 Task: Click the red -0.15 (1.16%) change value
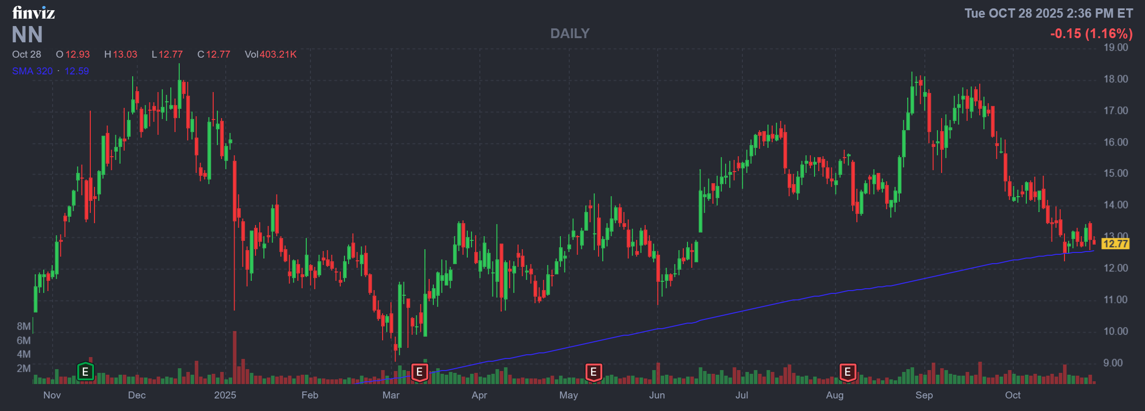1091,33
